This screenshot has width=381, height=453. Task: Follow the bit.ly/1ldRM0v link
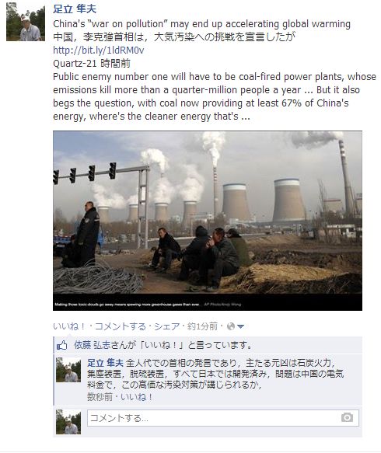point(99,51)
